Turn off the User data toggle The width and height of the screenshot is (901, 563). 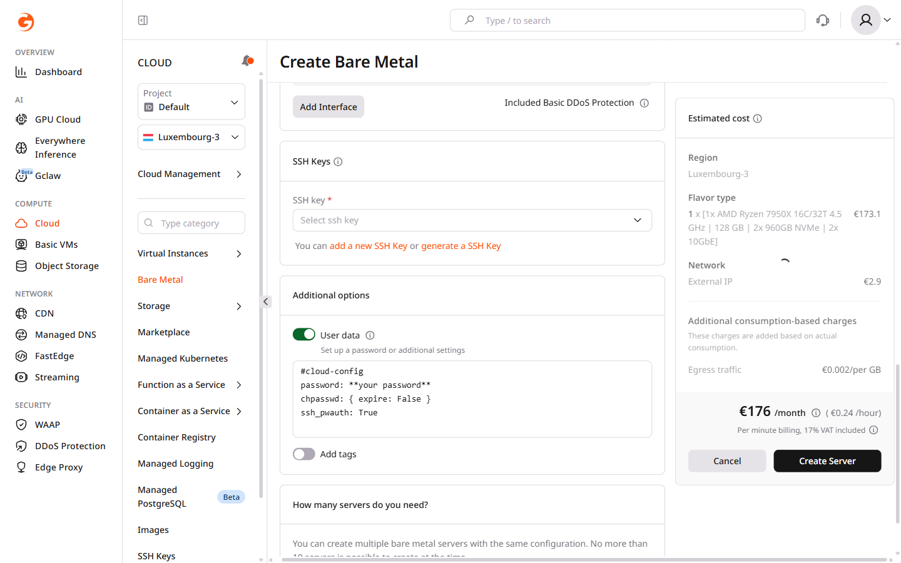click(x=304, y=335)
